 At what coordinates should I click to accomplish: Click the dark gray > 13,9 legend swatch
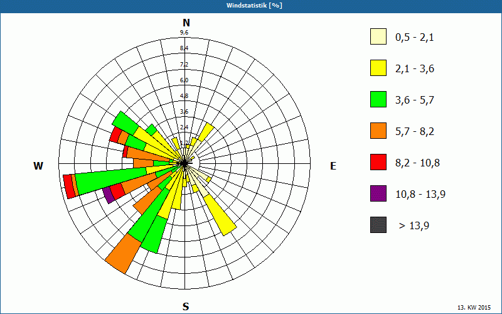[378, 225]
